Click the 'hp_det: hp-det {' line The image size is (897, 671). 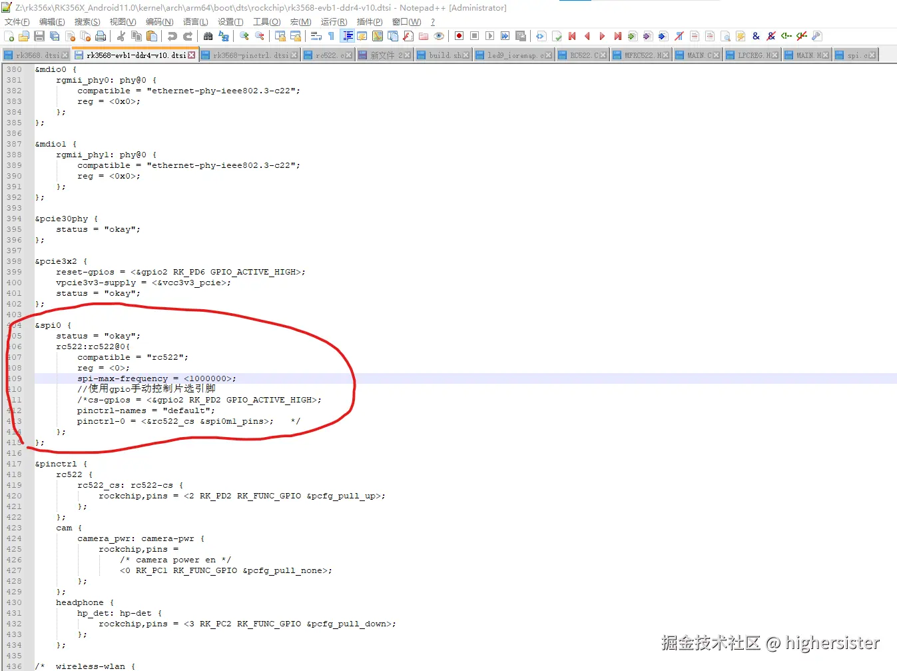pyautogui.click(x=120, y=613)
